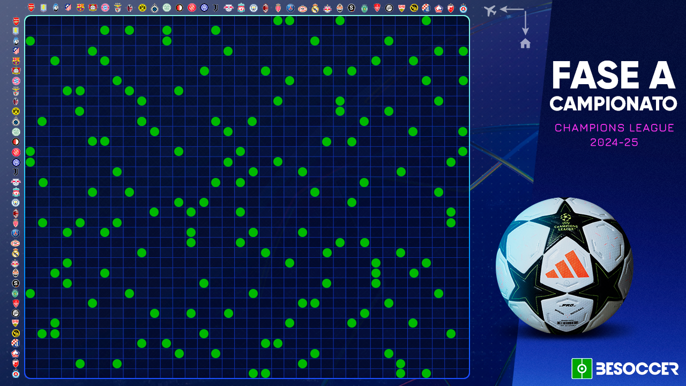Click the Liverpool crest in the left column
The image size is (686, 386).
pyautogui.click(x=16, y=192)
